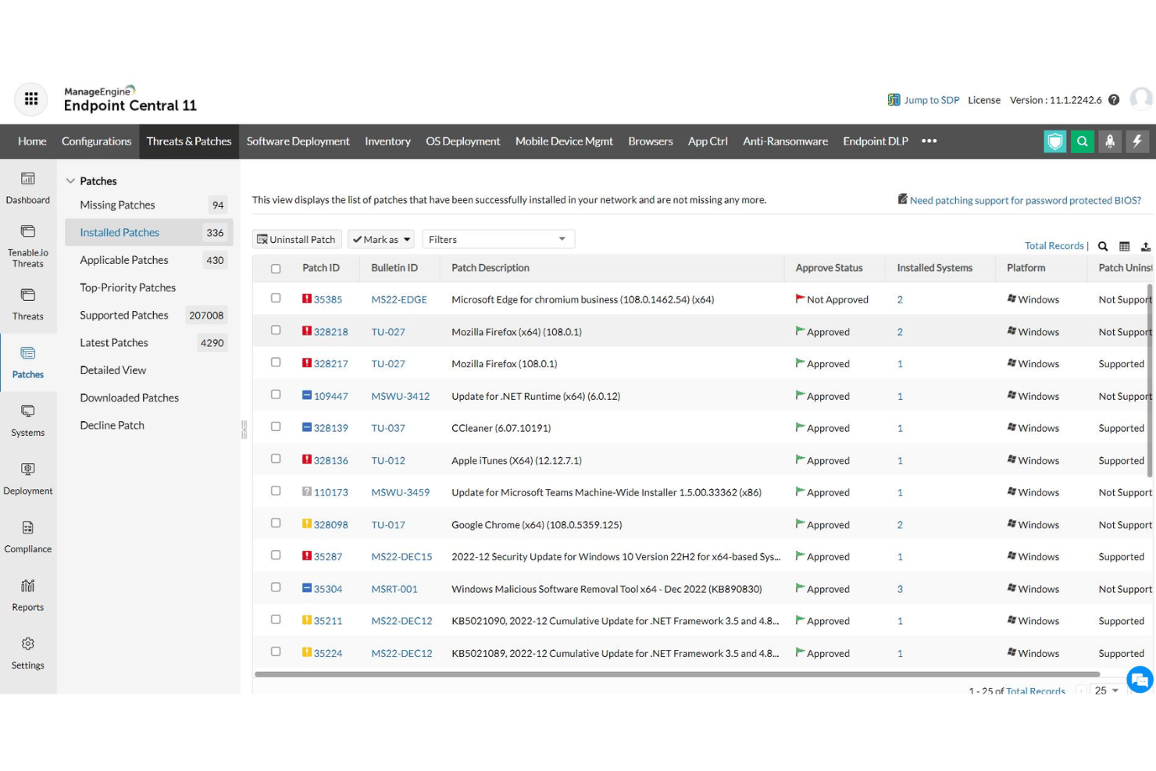Open the License link
The width and height of the screenshot is (1156, 771).
coord(984,100)
